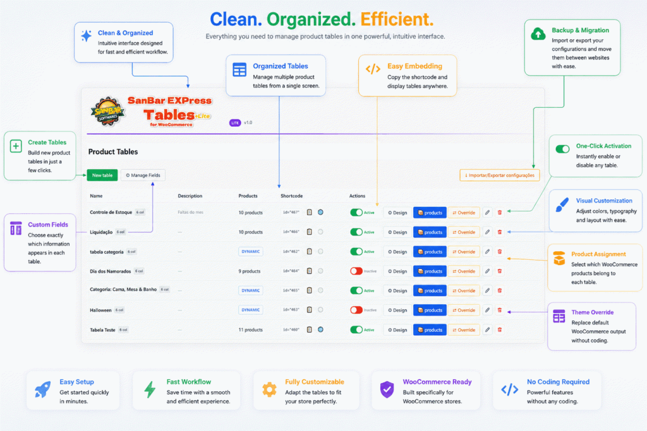Create a table with New table button

[x=102, y=175]
